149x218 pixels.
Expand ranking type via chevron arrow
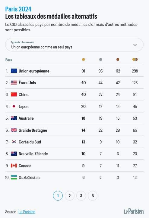pyautogui.click(x=135, y=45)
